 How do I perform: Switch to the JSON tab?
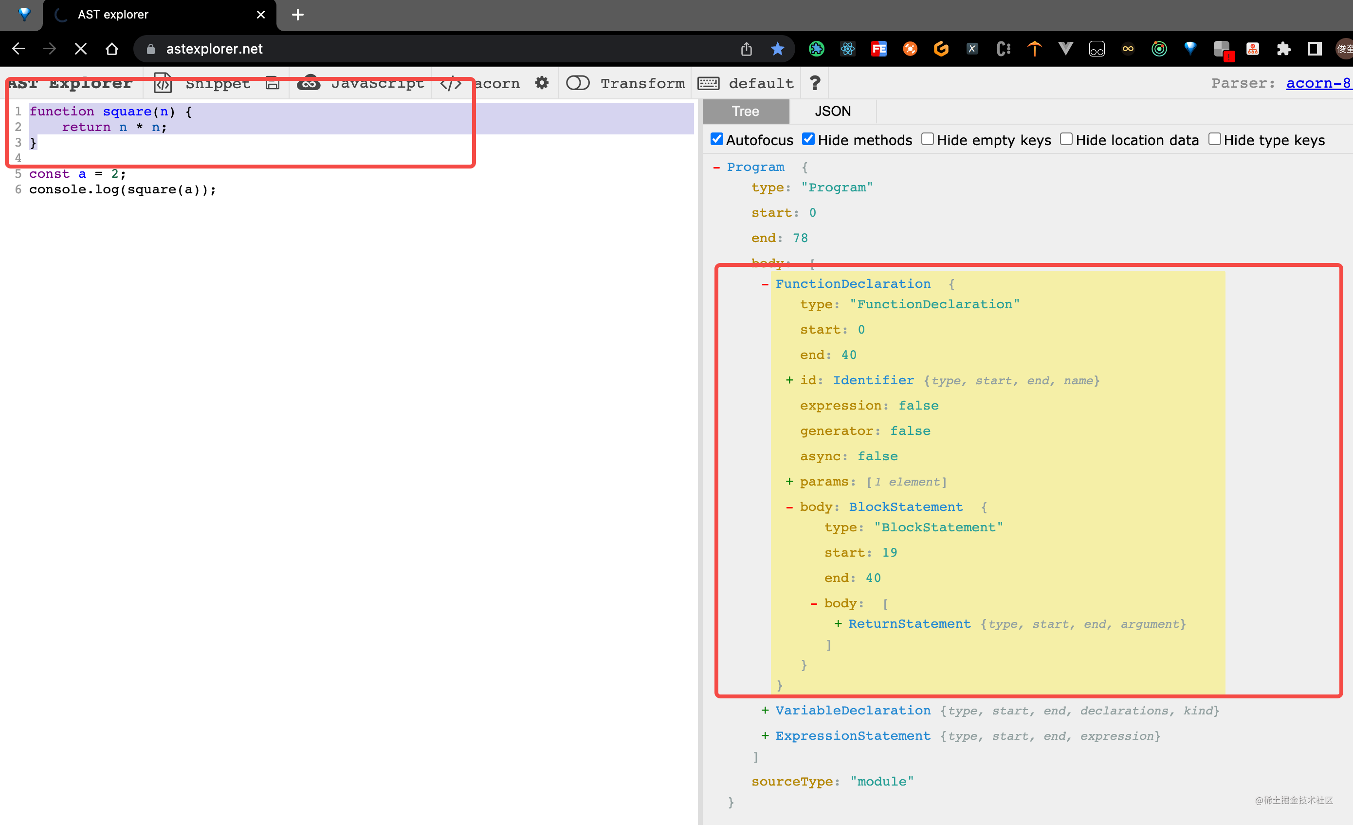(x=832, y=112)
